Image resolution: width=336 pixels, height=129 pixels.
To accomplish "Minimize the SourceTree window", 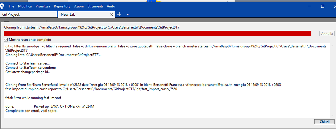I will (309, 6).
